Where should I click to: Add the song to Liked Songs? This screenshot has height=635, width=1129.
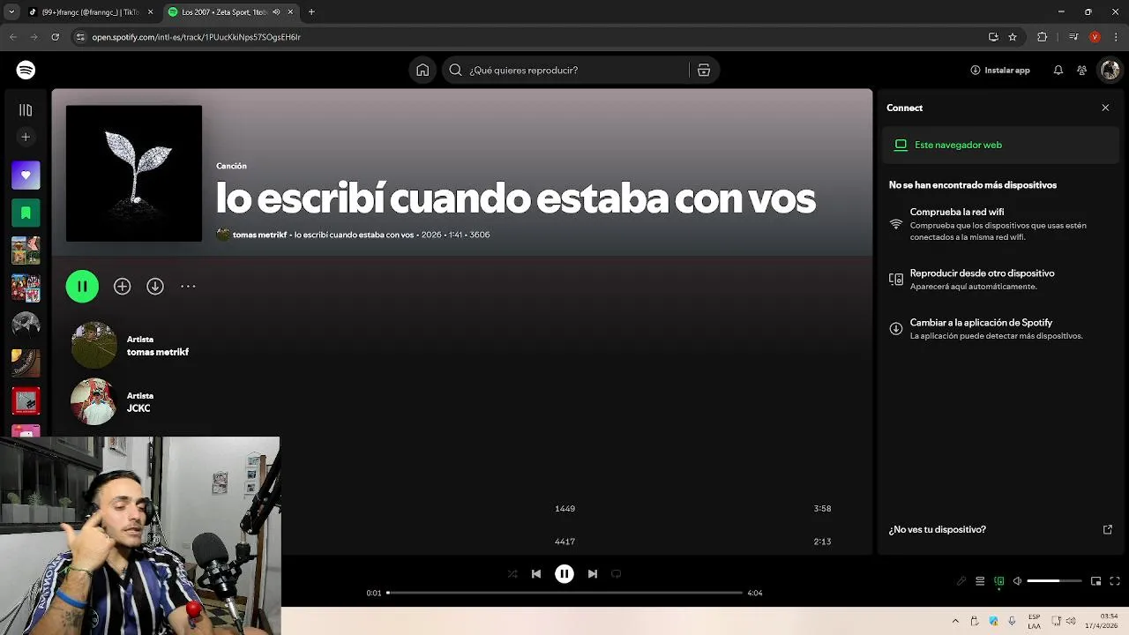[122, 286]
